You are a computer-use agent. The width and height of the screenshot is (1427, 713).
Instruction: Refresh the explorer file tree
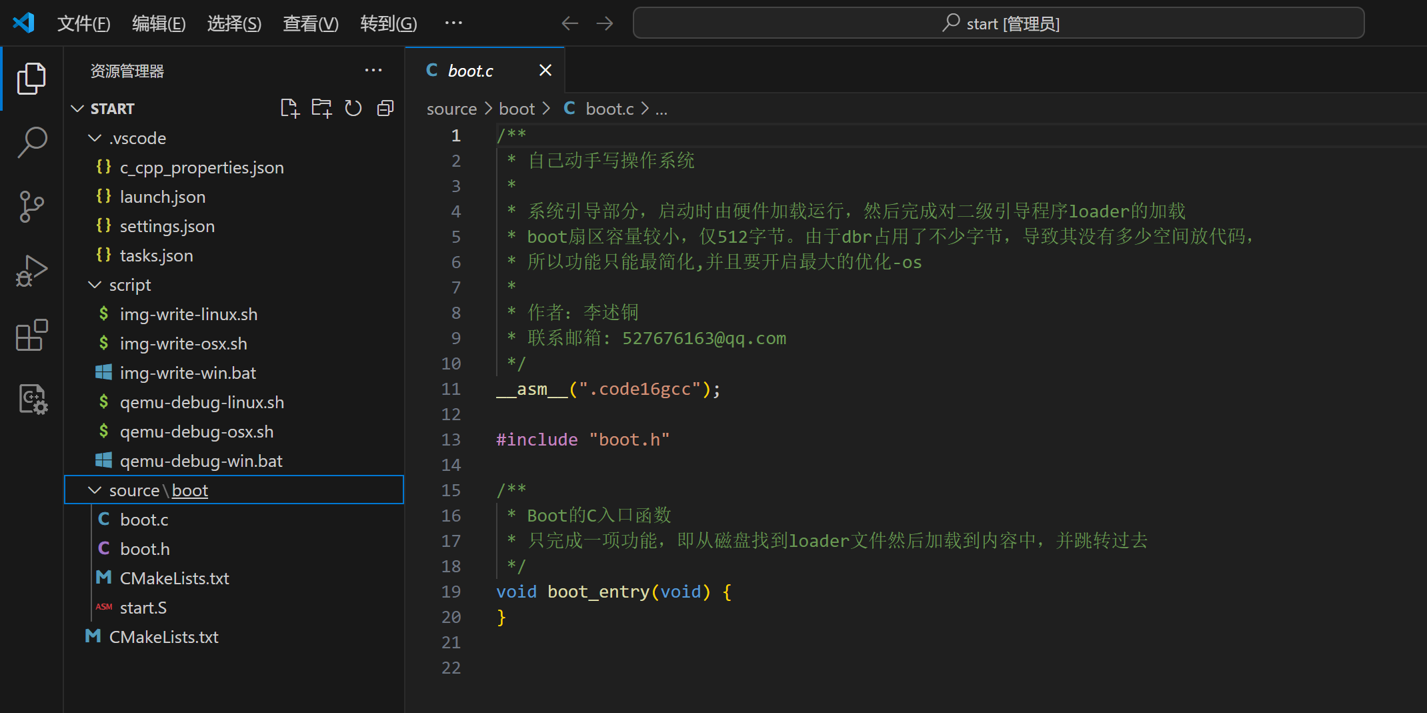pyautogui.click(x=353, y=108)
